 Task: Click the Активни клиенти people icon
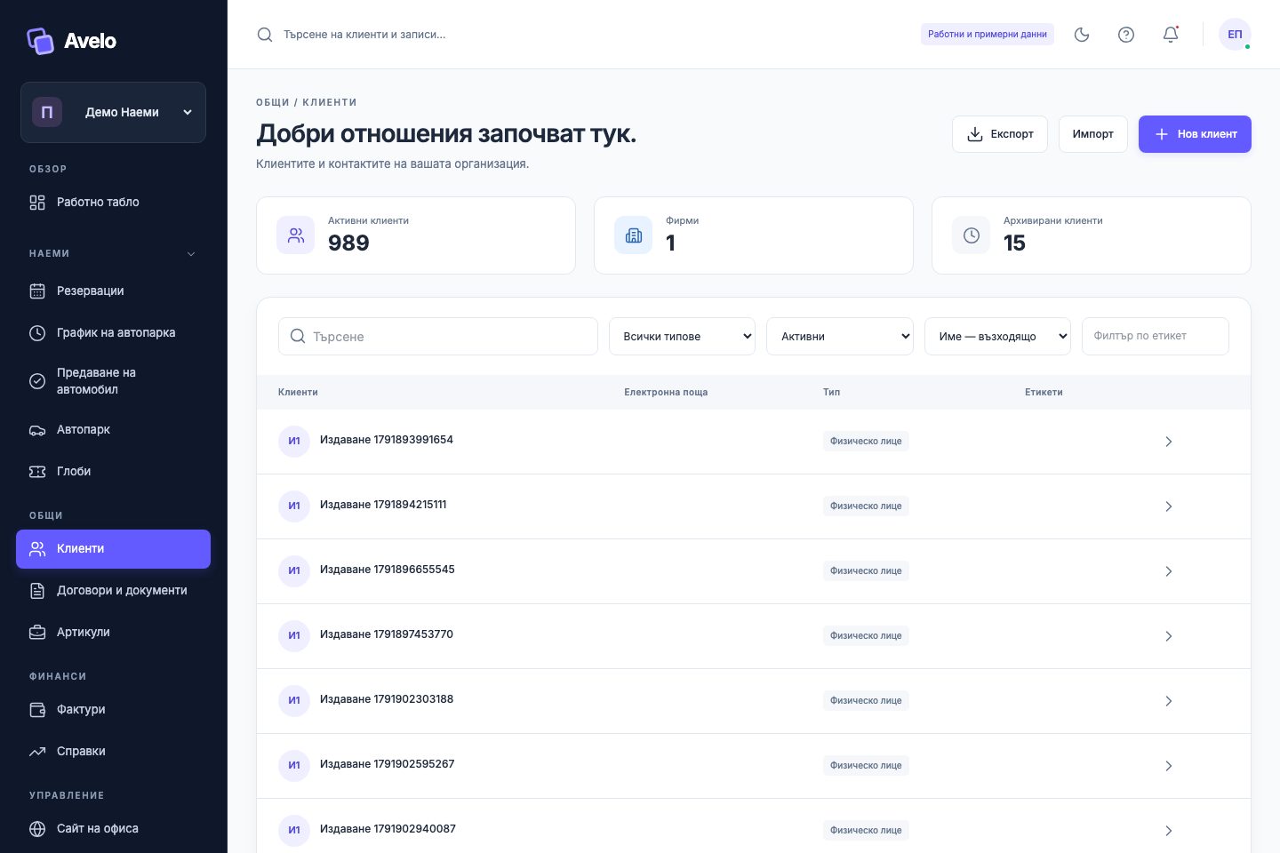(x=296, y=235)
